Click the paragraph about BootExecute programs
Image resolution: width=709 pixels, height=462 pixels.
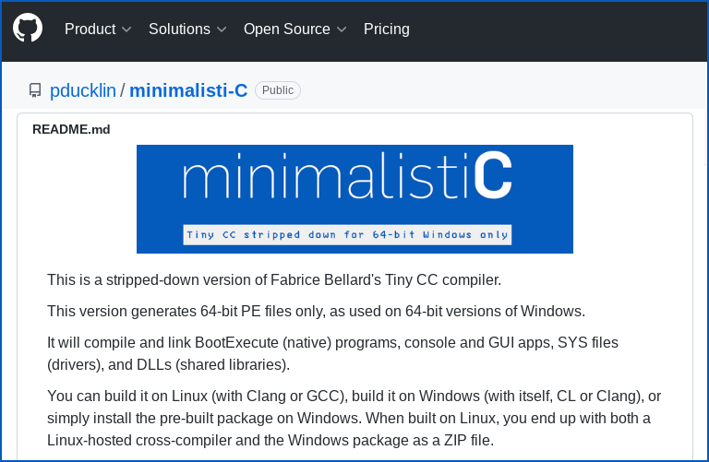332,353
